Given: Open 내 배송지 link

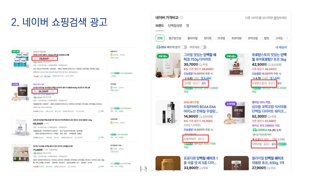Looking at the screenshot, I should tap(281, 47).
